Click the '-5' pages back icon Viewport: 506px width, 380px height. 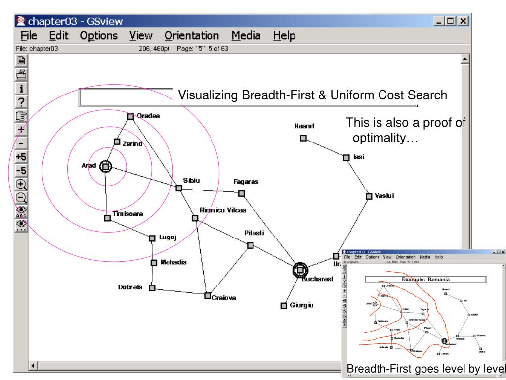(21, 170)
